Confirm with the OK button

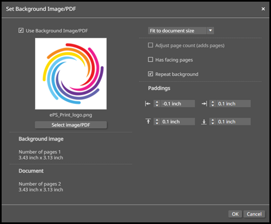(x=235, y=214)
